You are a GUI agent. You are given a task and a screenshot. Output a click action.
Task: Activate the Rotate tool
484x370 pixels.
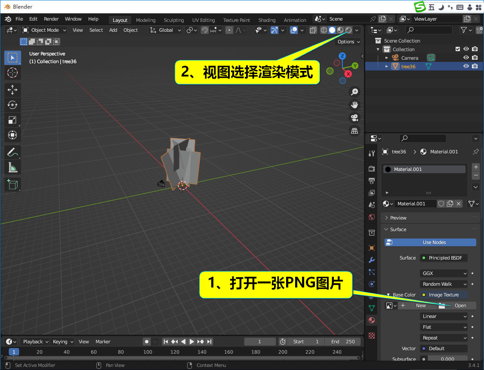pyautogui.click(x=12, y=105)
